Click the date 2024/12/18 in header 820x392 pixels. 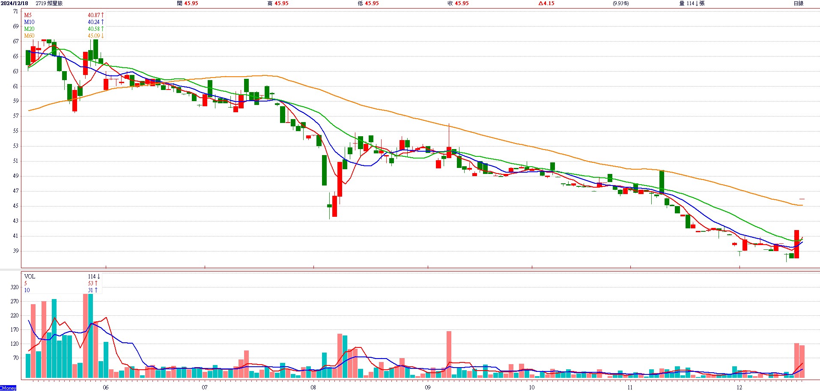pos(15,3)
